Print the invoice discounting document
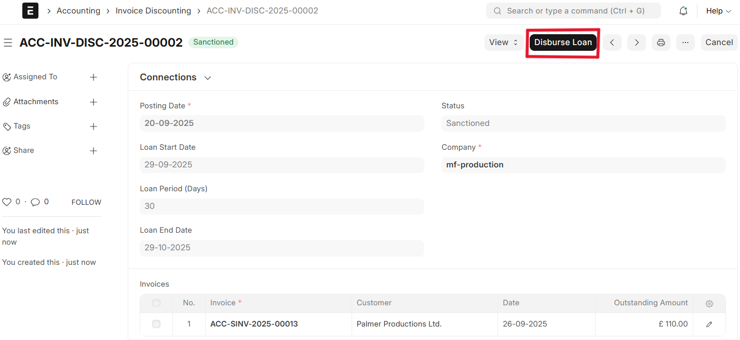740x340 pixels. [x=661, y=42]
